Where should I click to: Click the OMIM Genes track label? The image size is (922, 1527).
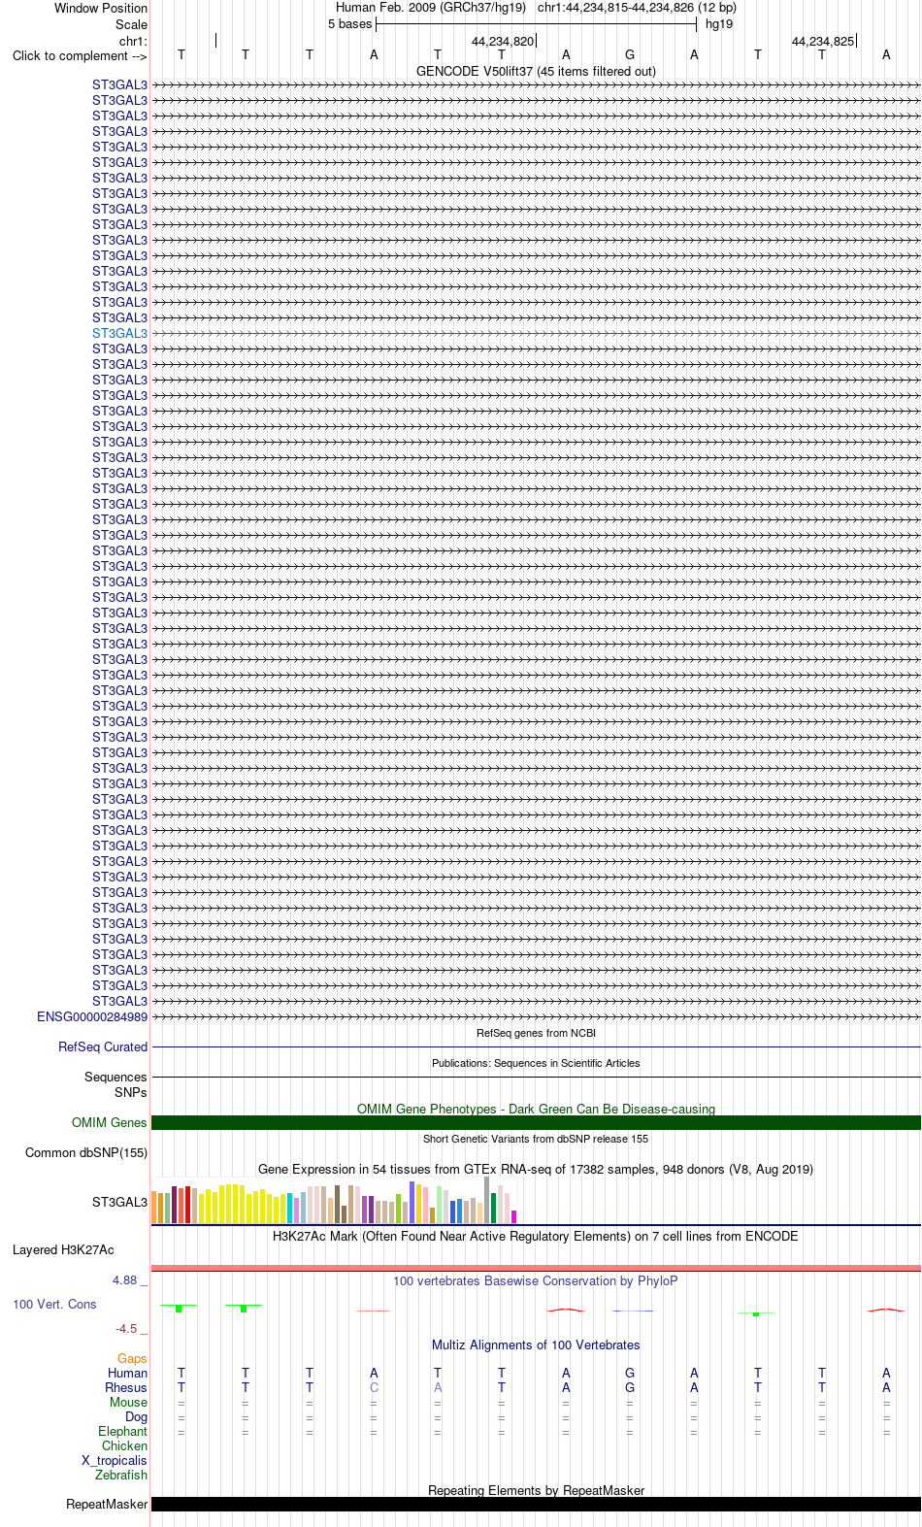(110, 1122)
